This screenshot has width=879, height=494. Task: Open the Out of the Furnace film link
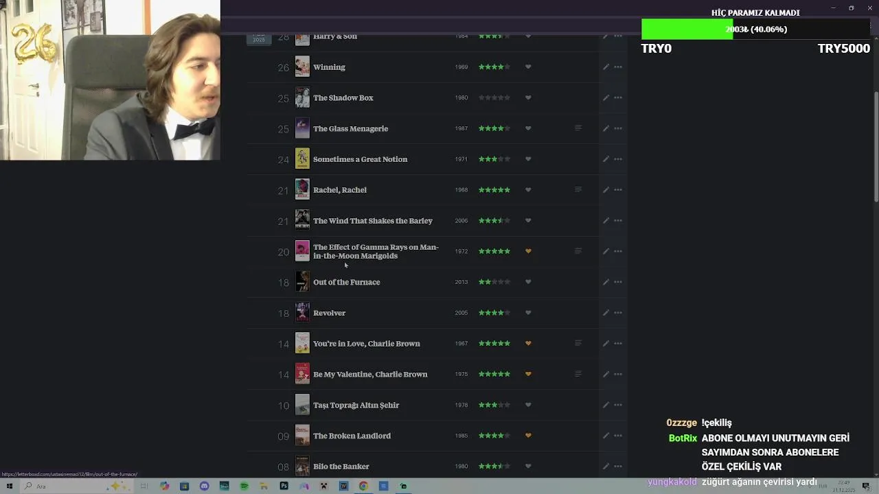click(346, 282)
